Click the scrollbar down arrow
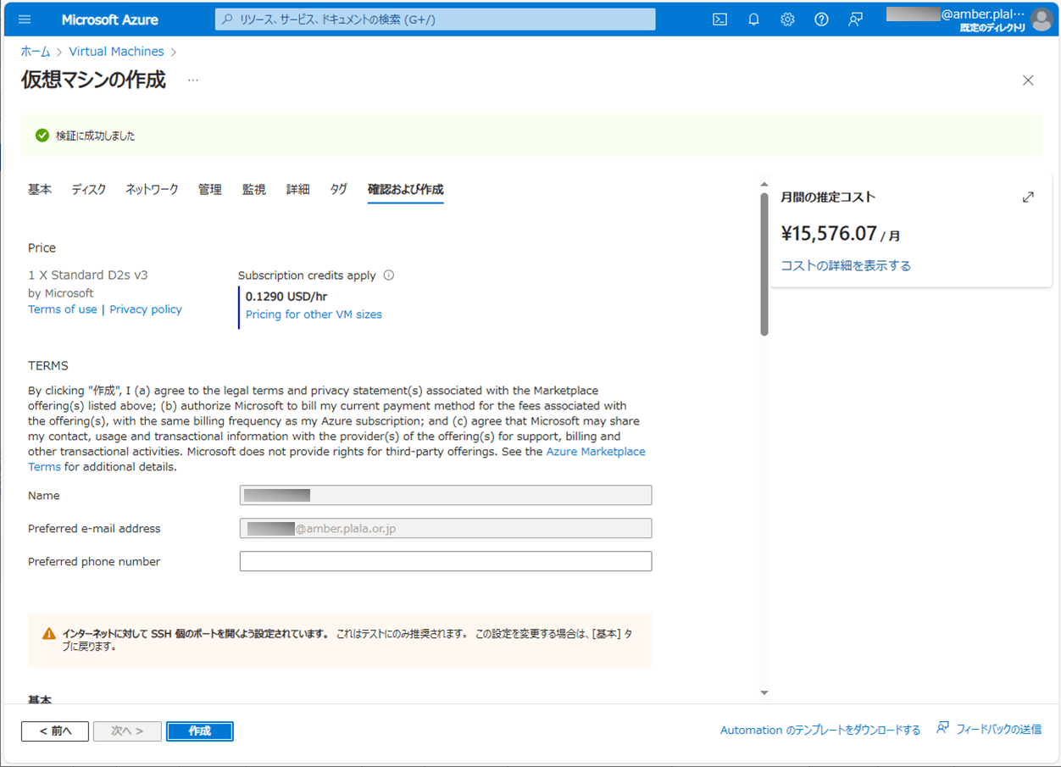The image size is (1061, 767). pyautogui.click(x=764, y=693)
